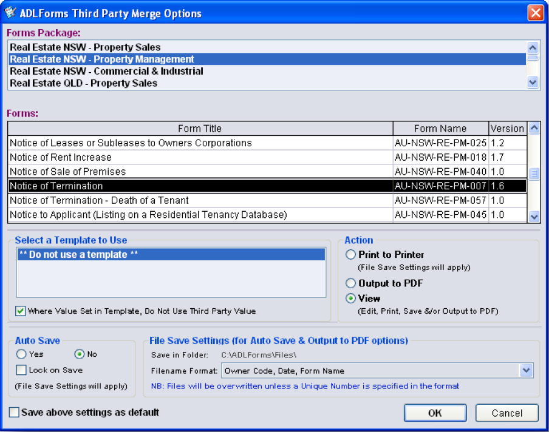Click Forms Package list scroll up arrow
This screenshot has height=432, width=549.
(x=533, y=47)
